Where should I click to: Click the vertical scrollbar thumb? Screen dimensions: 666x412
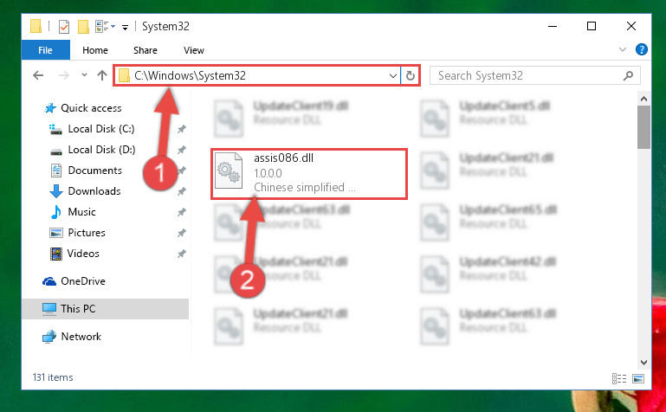[x=643, y=127]
